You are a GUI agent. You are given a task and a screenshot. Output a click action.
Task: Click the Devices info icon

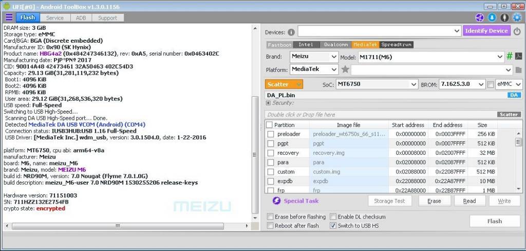tap(291, 32)
